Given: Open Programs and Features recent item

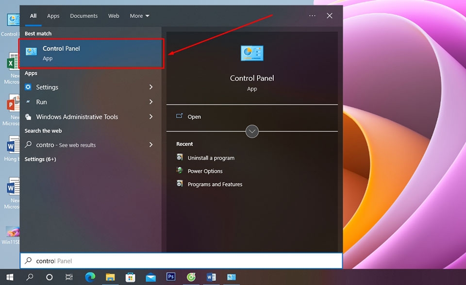Looking at the screenshot, I should [x=215, y=184].
